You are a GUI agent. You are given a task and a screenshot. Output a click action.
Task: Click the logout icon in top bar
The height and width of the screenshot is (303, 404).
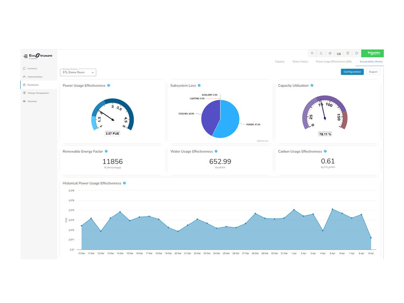357,53
